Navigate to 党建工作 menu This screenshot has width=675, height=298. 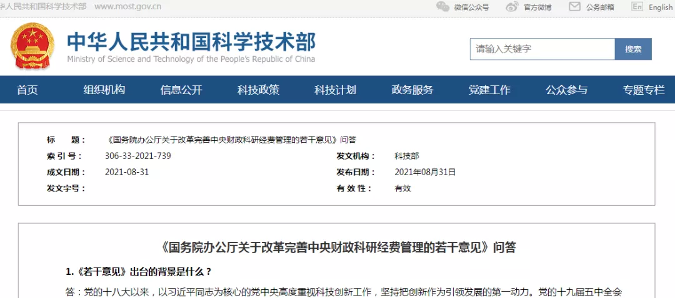pyautogui.click(x=489, y=90)
